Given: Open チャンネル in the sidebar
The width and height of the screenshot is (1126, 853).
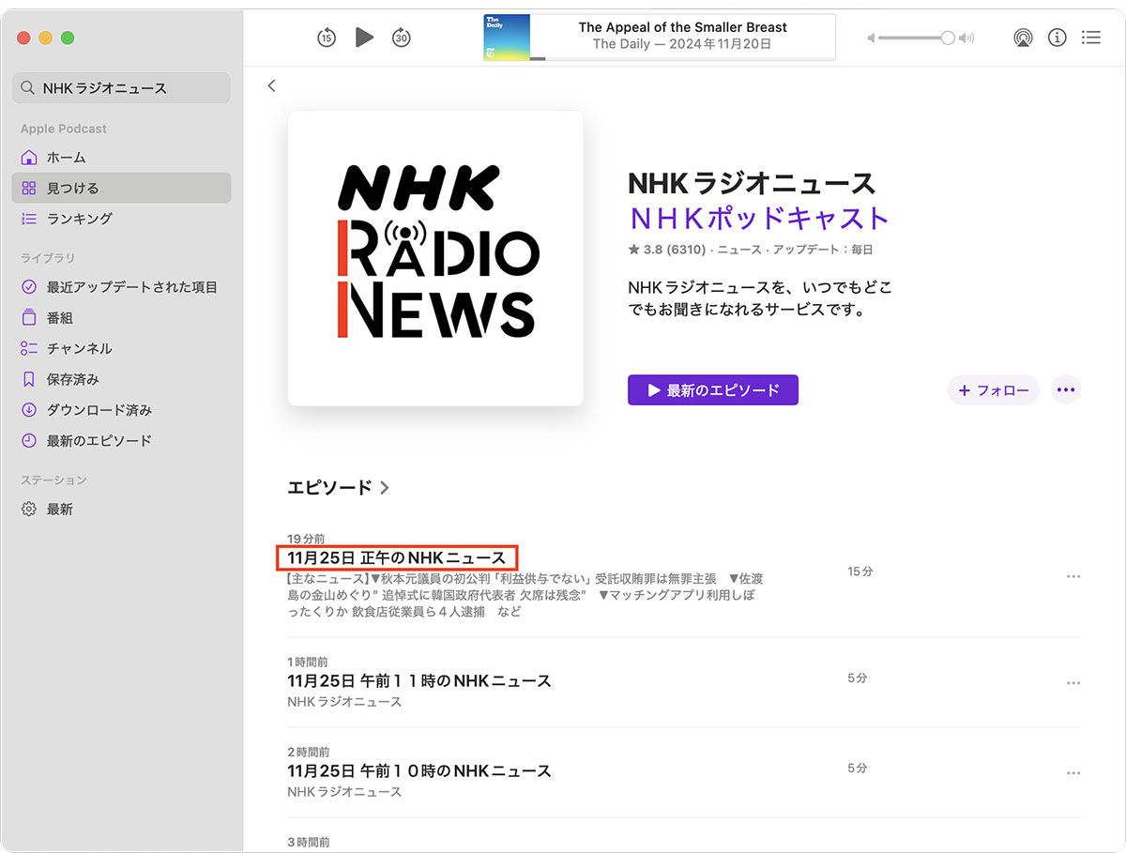Looking at the screenshot, I should point(121,348).
